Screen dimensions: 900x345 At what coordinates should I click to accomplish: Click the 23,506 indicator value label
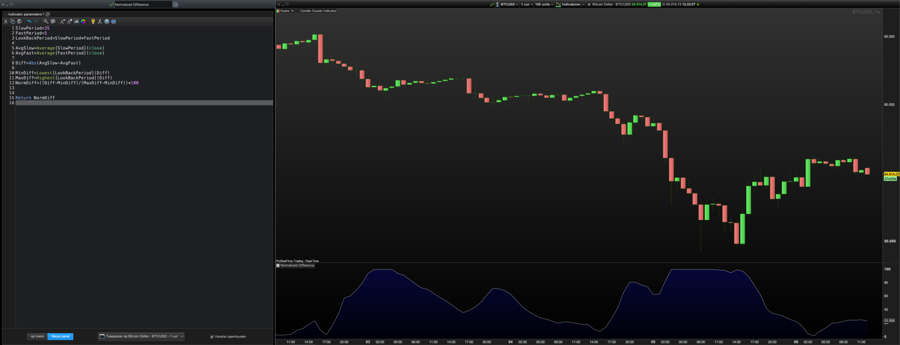click(889, 321)
